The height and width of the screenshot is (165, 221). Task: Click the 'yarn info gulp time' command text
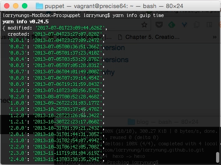tap(138, 16)
